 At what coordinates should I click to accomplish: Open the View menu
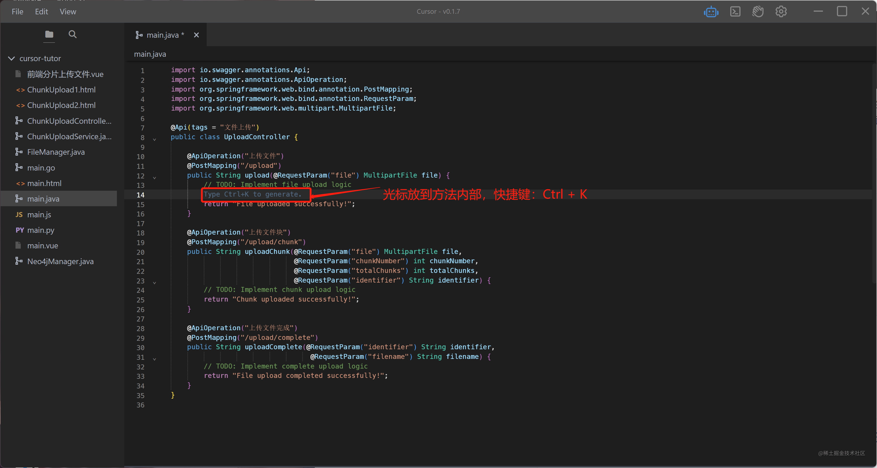(68, 12)
